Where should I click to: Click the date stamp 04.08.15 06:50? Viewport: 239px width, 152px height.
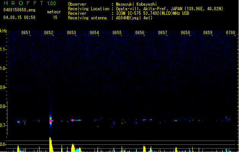coord(19,17)
